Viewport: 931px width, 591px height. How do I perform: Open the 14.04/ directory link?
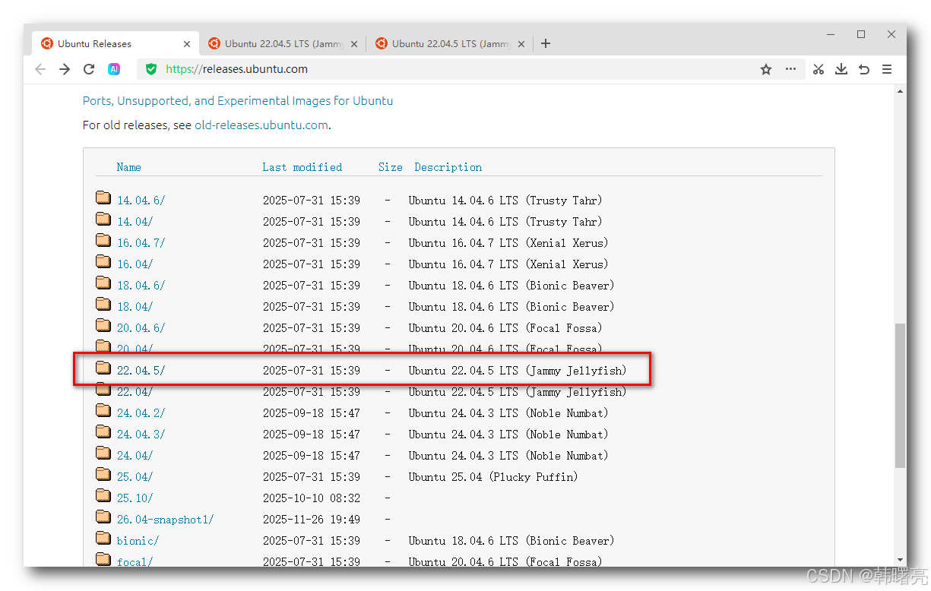[135, 222]
